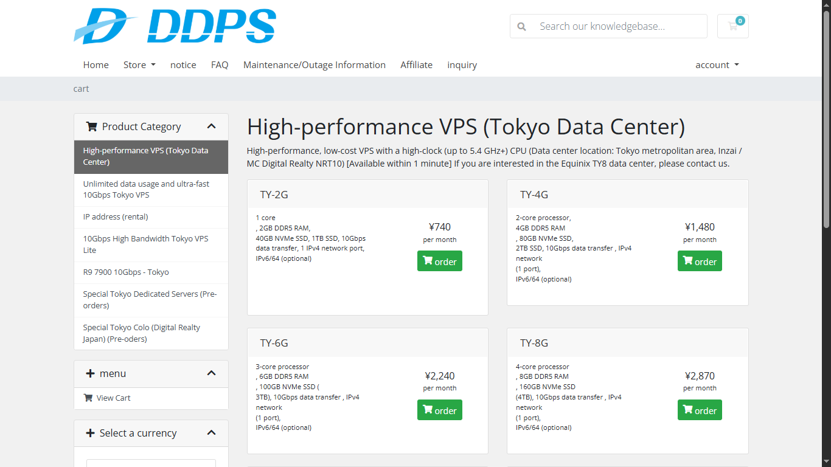The image size is (831, 467).
Task: Click the TY-6G plan title
Action: click(274, 343)
